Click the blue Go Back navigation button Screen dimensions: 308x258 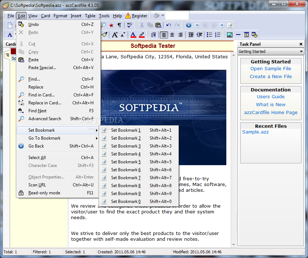[x=189, y=25]
